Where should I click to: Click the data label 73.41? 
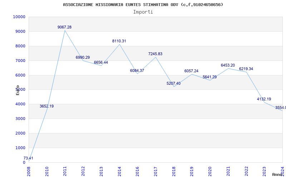tap(28, 158)
